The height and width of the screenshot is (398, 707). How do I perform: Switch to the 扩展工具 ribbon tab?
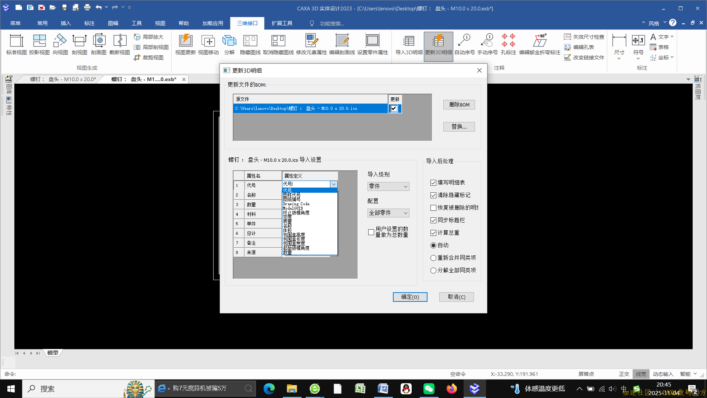coord(282,23)
